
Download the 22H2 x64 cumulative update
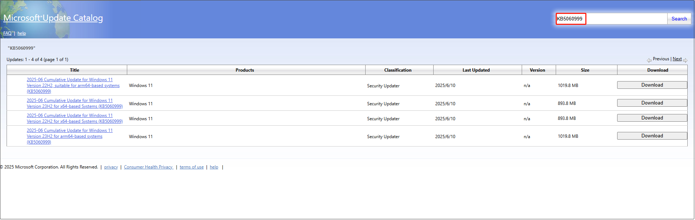(652, 118)
